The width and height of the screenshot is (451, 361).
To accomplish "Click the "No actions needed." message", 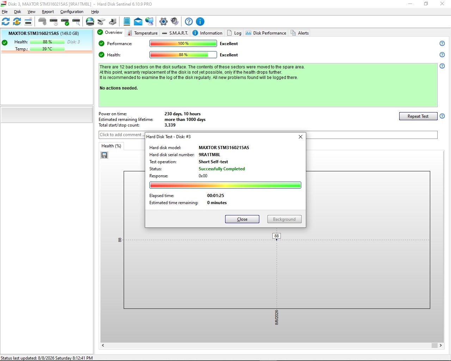I will click(x=119, y=88).
